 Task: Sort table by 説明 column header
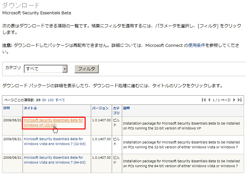(126, 108)
